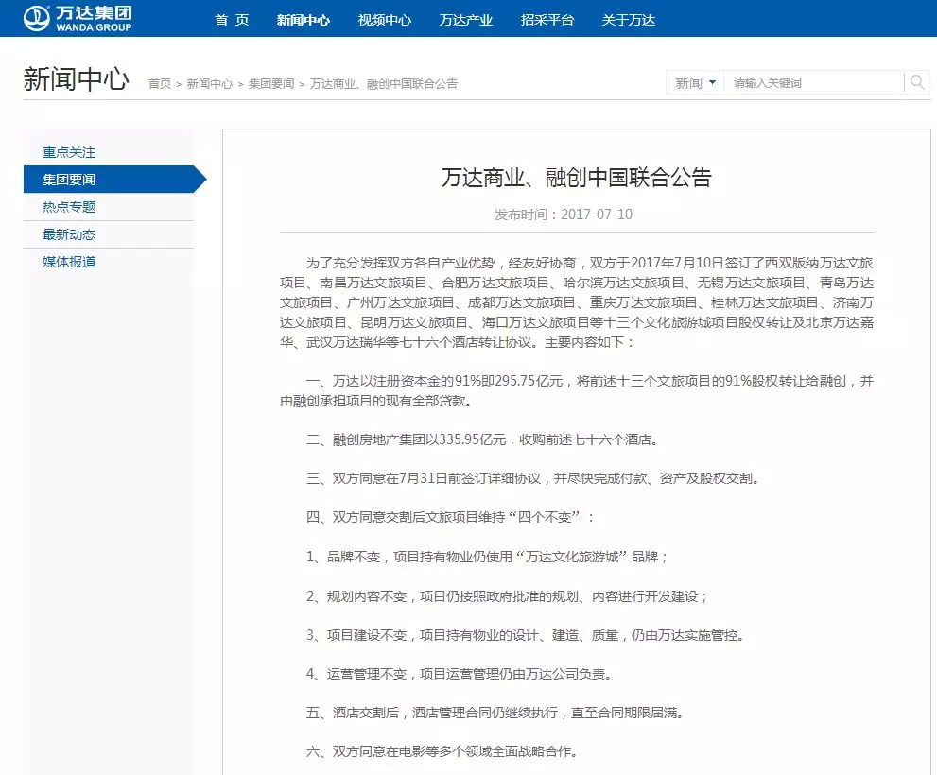The width and height of the screenshot is (937, 775).
Task: Click the line starting 六、双方同意在电影
Action: coord(442,751)
